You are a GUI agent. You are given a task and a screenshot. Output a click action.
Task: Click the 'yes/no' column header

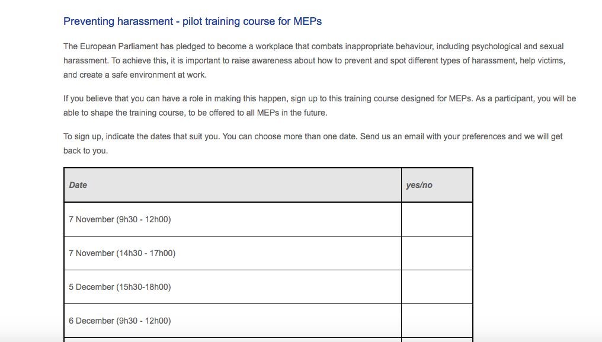pos(437,185)
